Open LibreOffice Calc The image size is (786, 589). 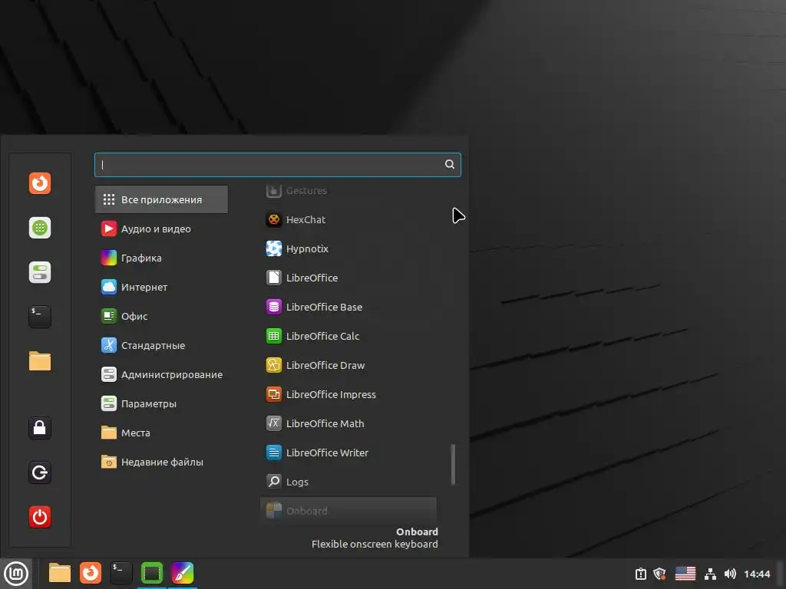pos(348,336)
